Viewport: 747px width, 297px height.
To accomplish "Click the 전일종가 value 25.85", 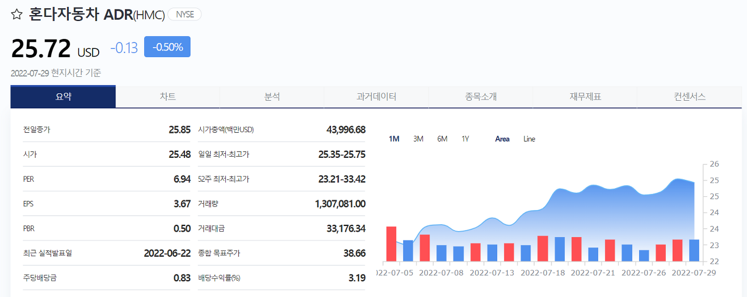I will pyautogui.click(x=179, y=129).
